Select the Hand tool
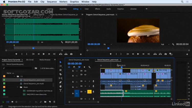The image size is (192, 108). [60, 86]
